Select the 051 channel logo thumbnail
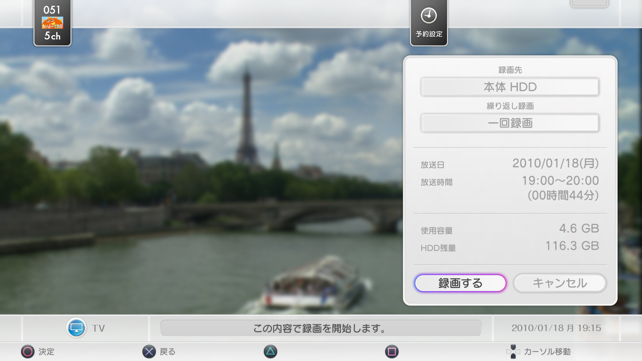The image size is (642, 361). (52, 23)
